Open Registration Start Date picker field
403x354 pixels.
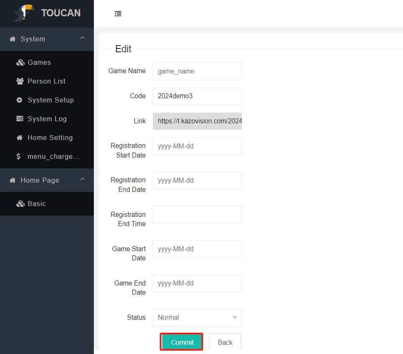coord(197,146)
